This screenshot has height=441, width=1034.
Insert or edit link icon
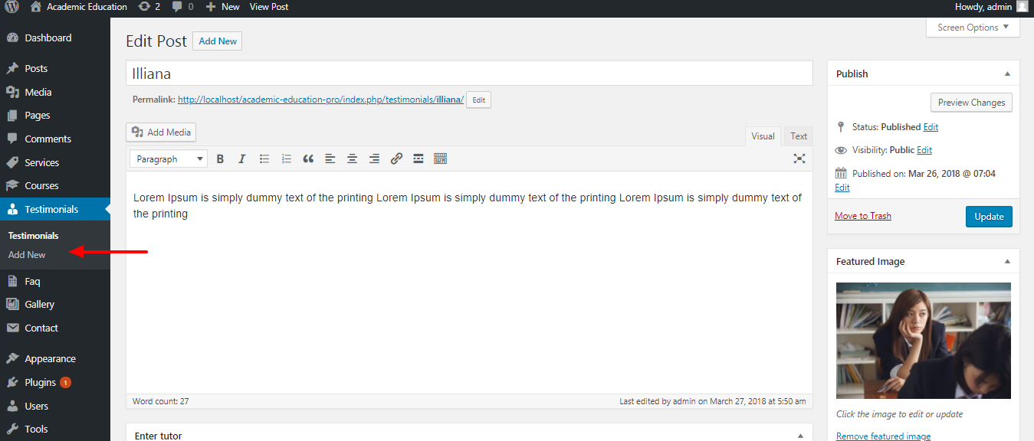coord(396,158)
